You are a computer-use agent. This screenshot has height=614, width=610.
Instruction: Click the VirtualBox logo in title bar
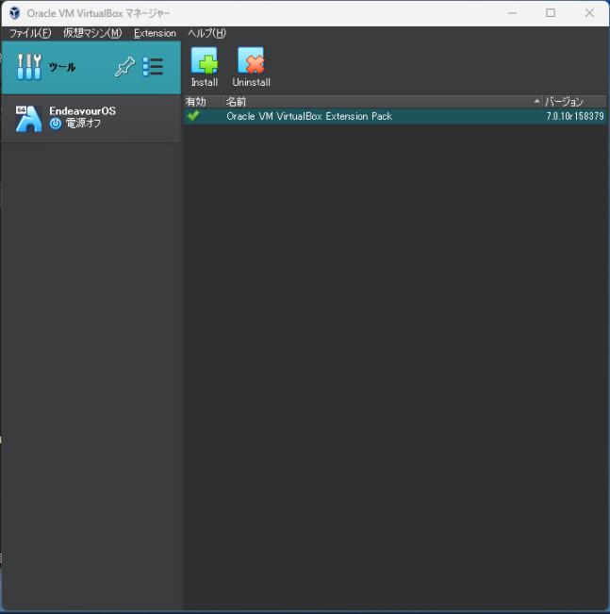(14, 13)
